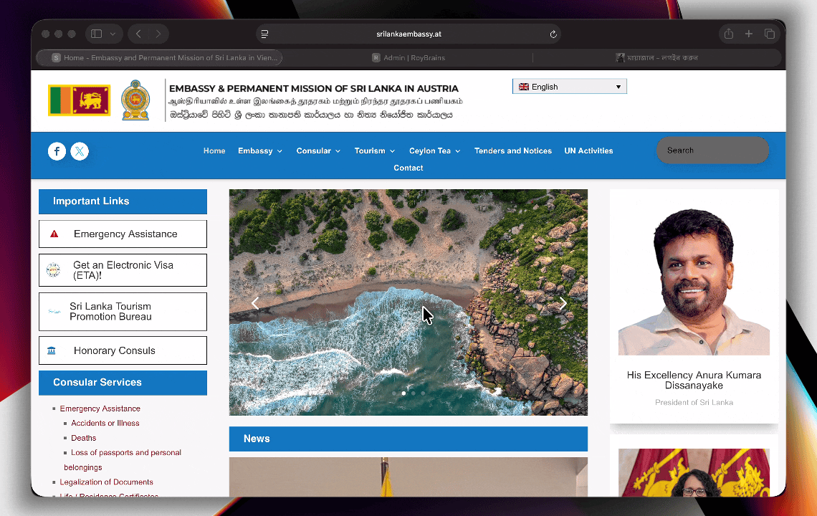Select the second carousel slide dot
Viewport: 817px width, 516px height.
[x=403, y=393]
